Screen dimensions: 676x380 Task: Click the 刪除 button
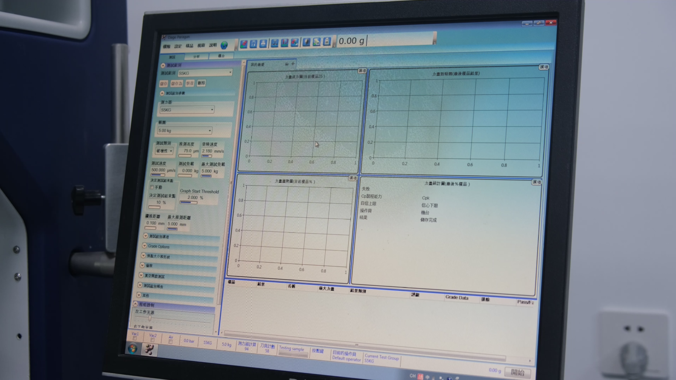[x=201, y=83]
